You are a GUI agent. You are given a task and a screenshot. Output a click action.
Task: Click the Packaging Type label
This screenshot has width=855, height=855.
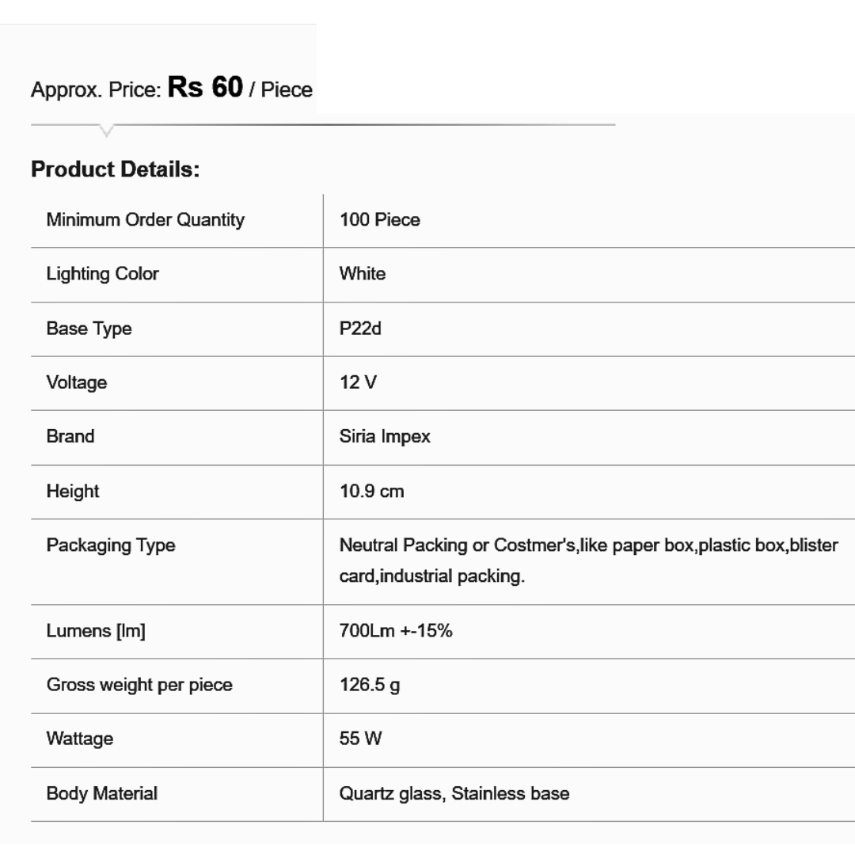pyautogui.click(x=111, y=545)
